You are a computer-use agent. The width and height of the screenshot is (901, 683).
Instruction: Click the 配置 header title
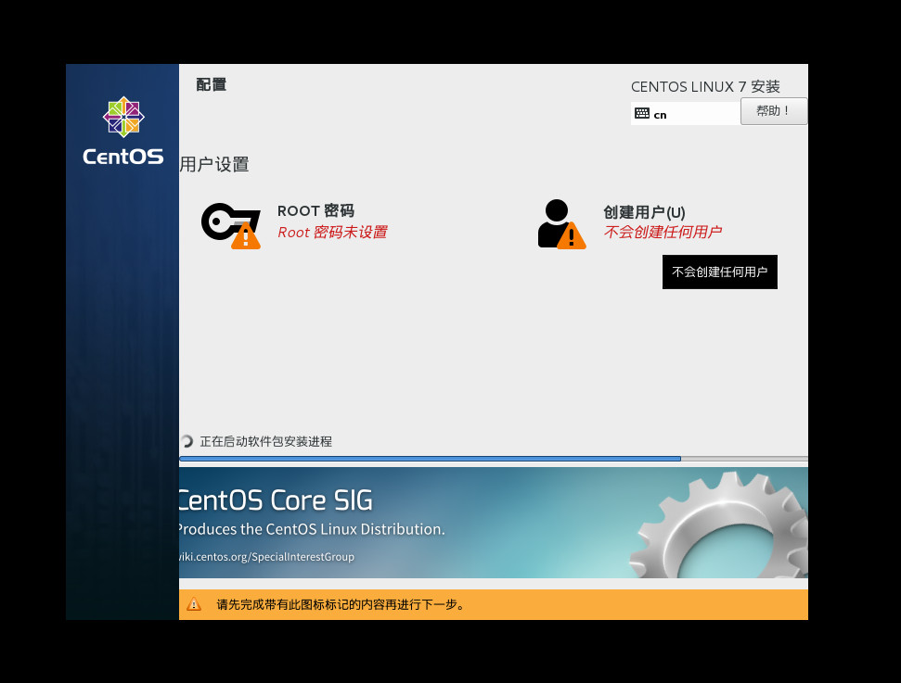(x=211, y=83)
